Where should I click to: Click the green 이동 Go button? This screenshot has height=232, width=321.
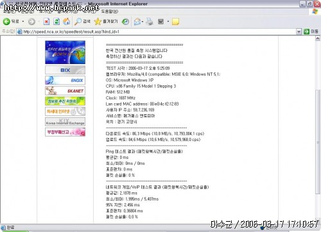[311, 31]
